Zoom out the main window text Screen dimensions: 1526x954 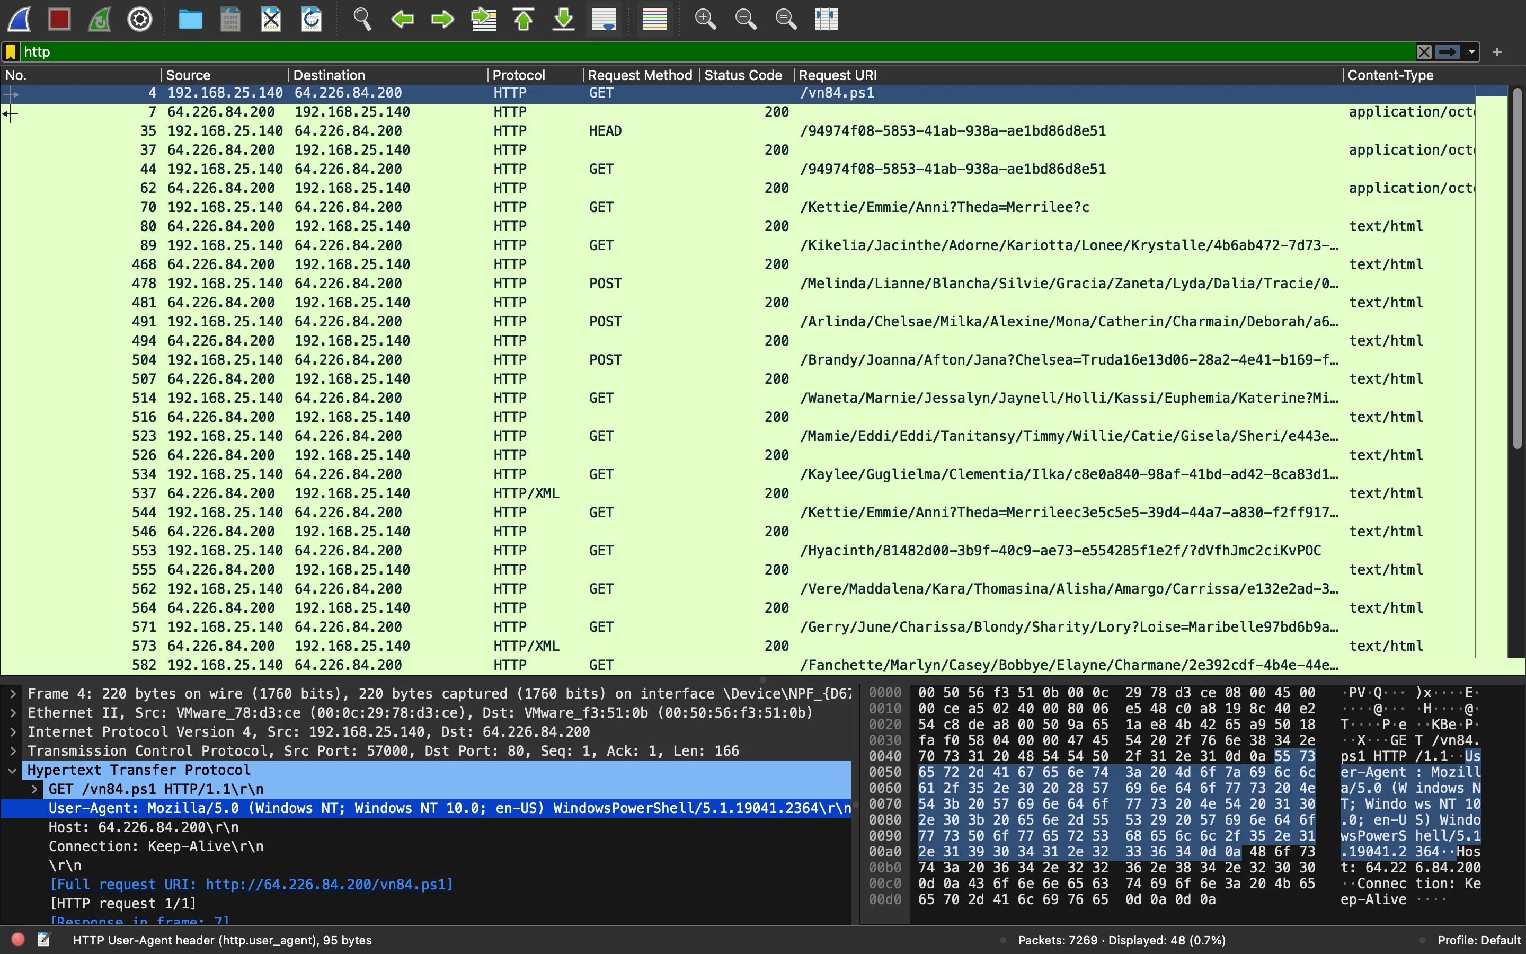pyautogui.click(x=746, y=19)
